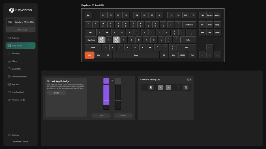Image resolution: width=266 pixels, height=149 pixels.
Task: Click the Quick Start rocket icon
Action: coord(9,69)
